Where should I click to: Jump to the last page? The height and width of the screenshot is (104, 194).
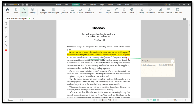116,100
